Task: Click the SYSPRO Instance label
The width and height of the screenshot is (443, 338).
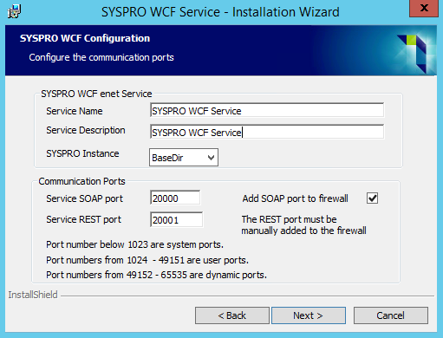Action: [82, 153]
